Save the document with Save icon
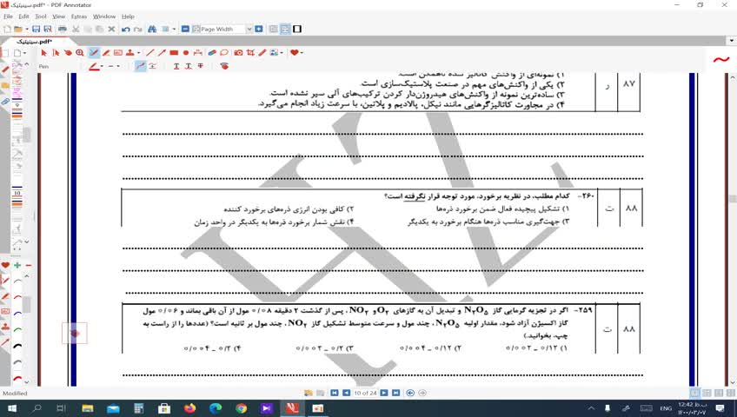Viewport: 737px width, 417px height. tap(37, 30)
